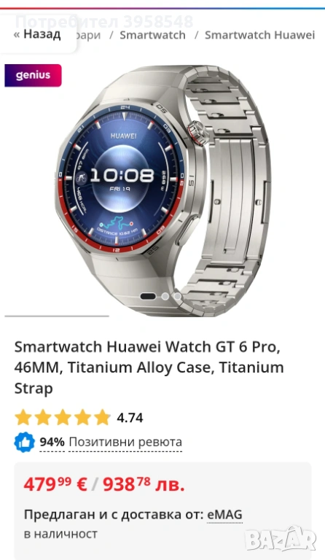Open the 4.74 rating score
Image resolution: width=325 pixels, height=560 pixels.
(x=130, y=418)
